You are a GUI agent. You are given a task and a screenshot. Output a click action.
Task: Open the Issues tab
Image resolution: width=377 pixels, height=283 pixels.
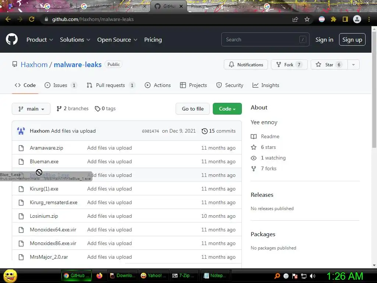[61, 85]
